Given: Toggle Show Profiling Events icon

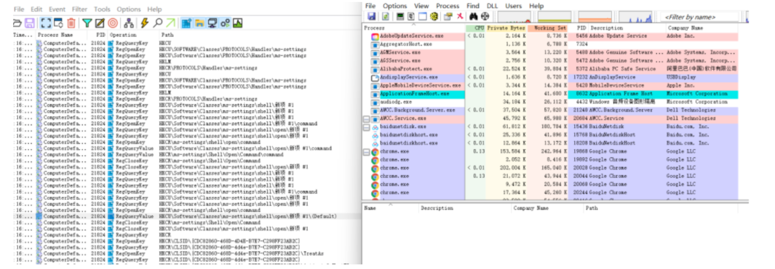Looking at the screenshot, I should [238, 23].
